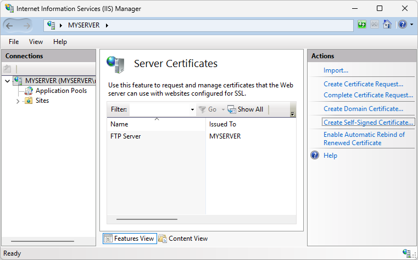This screenshot has height=260, width=418.
Task: Select the FTP Server certificate row
Action: (x=126, y=136)
